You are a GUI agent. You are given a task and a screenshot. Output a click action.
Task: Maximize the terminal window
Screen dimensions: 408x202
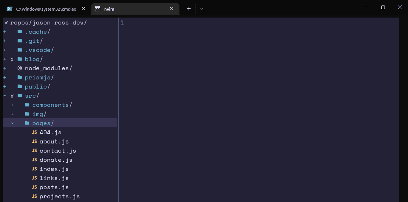tap(383, 7)
